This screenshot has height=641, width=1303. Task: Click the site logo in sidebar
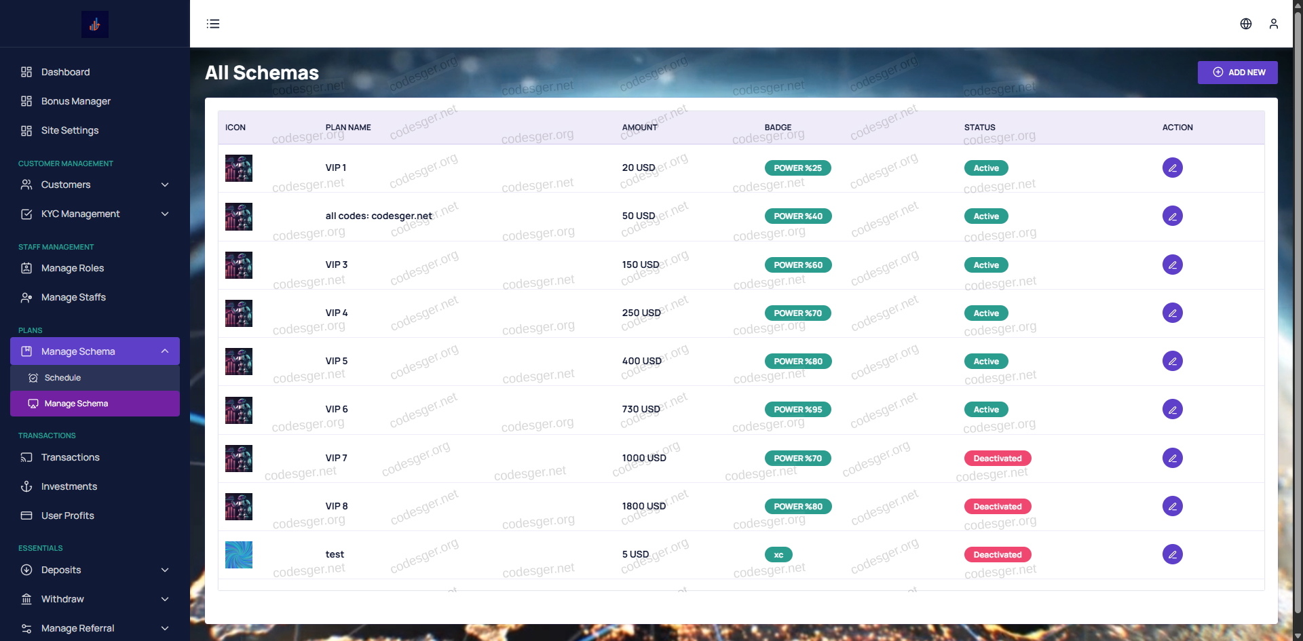click(x=95, y=24)
